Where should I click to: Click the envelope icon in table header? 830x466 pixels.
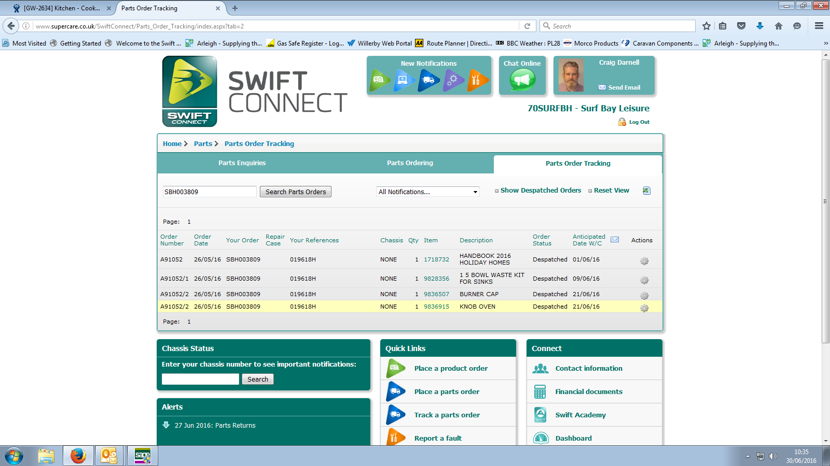[x=615, y=240]
